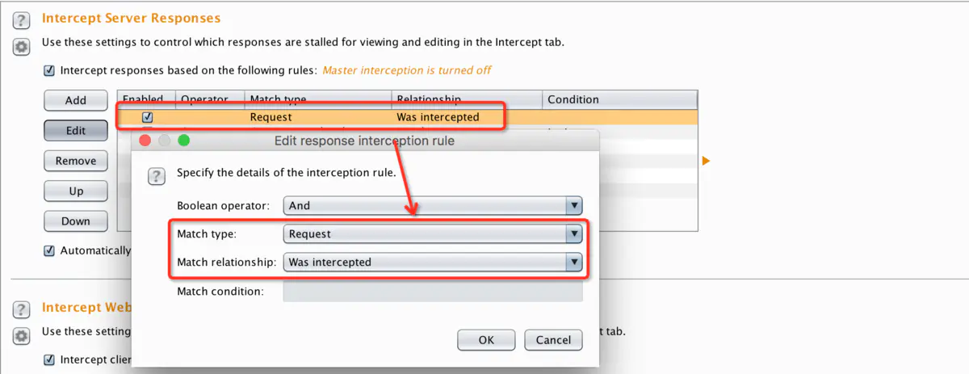Click the Match type column header
969x374 pixels.
pos(320,99)
